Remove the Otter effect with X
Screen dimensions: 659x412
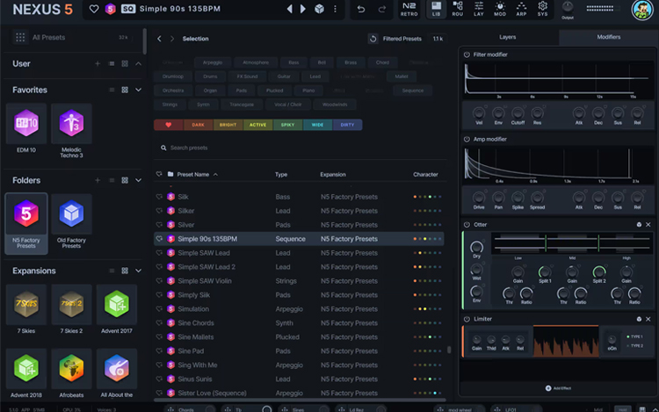pyautogui.click(x=648, y=225)
